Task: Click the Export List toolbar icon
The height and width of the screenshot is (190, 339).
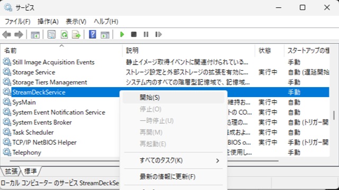Action: pos(76,34)
